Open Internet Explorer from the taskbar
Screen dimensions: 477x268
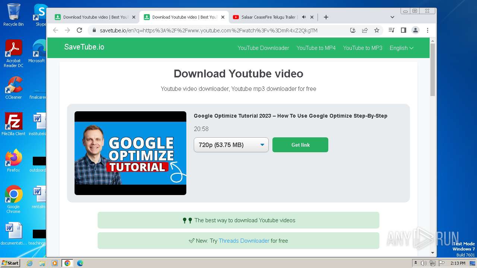(29, 263)
